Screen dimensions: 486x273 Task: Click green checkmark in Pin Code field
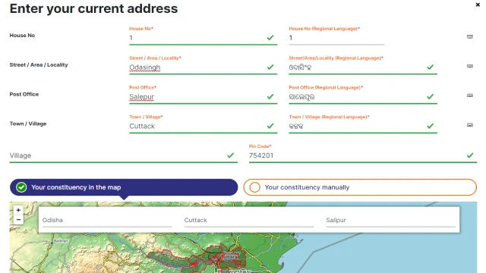pos(470,155)
